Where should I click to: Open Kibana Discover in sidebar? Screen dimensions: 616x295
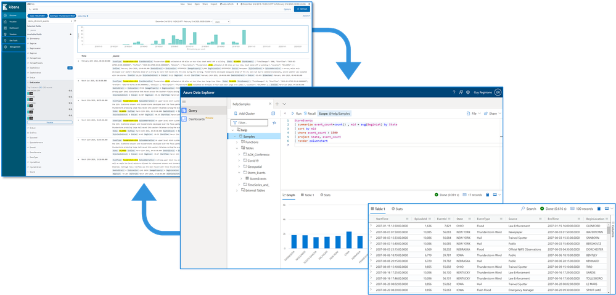click(12, 15)
